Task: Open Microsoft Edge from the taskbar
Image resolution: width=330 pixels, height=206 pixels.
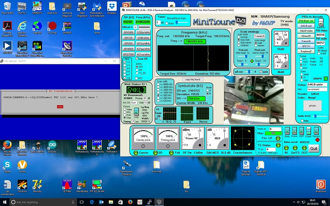Action: (92, 202)
